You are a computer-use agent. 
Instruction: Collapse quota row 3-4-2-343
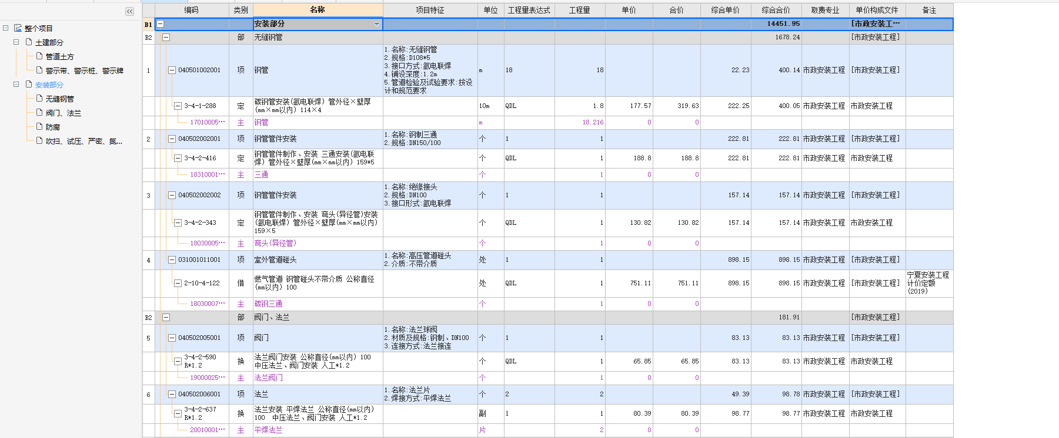point(178,223)
